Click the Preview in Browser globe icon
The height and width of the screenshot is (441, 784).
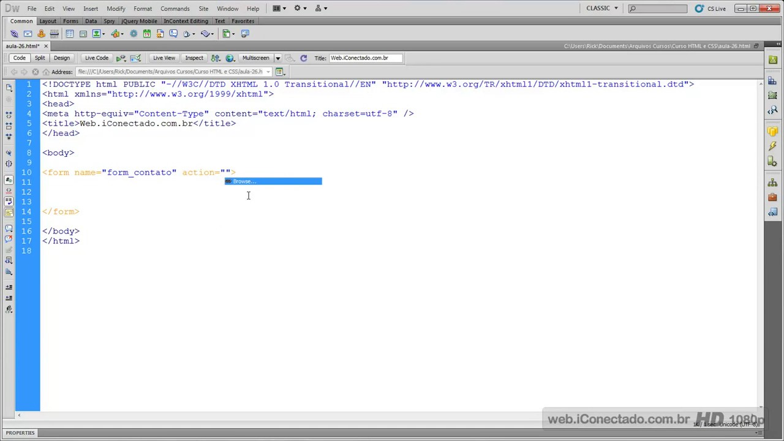point(230,58)
